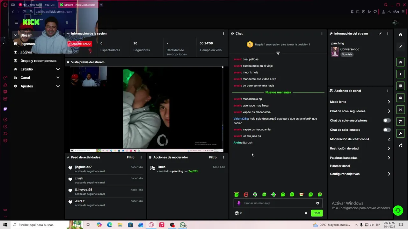Open Feed de actividades three-dot menu

coord(141,157)
